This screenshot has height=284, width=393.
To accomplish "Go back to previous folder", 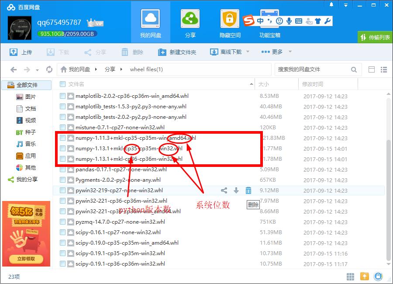I will (x=14, y=69).
